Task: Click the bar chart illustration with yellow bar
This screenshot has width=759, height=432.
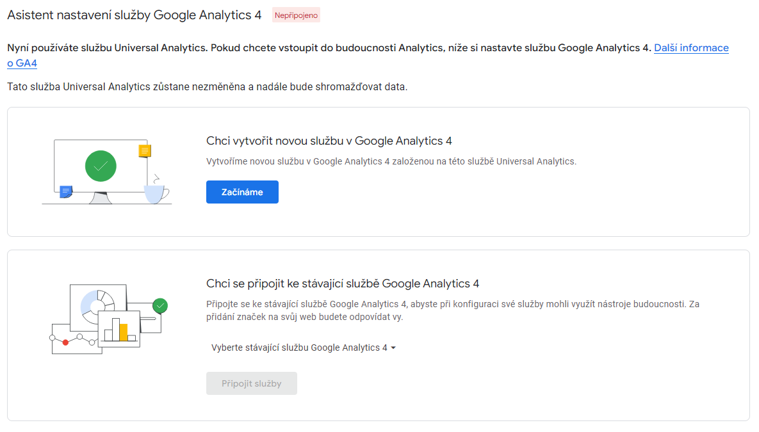Action: pos(119,328)
